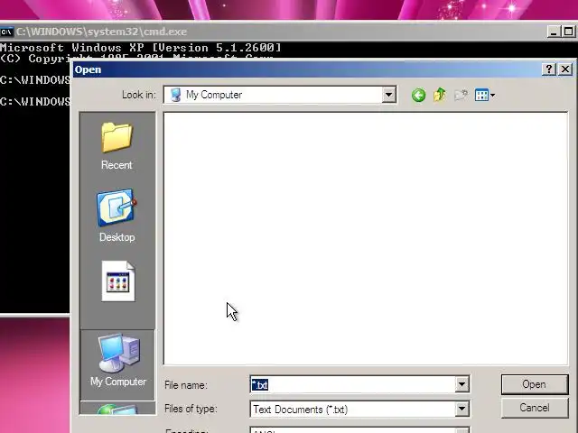
Task: Go up one folder level
Action: pos(440,95)
